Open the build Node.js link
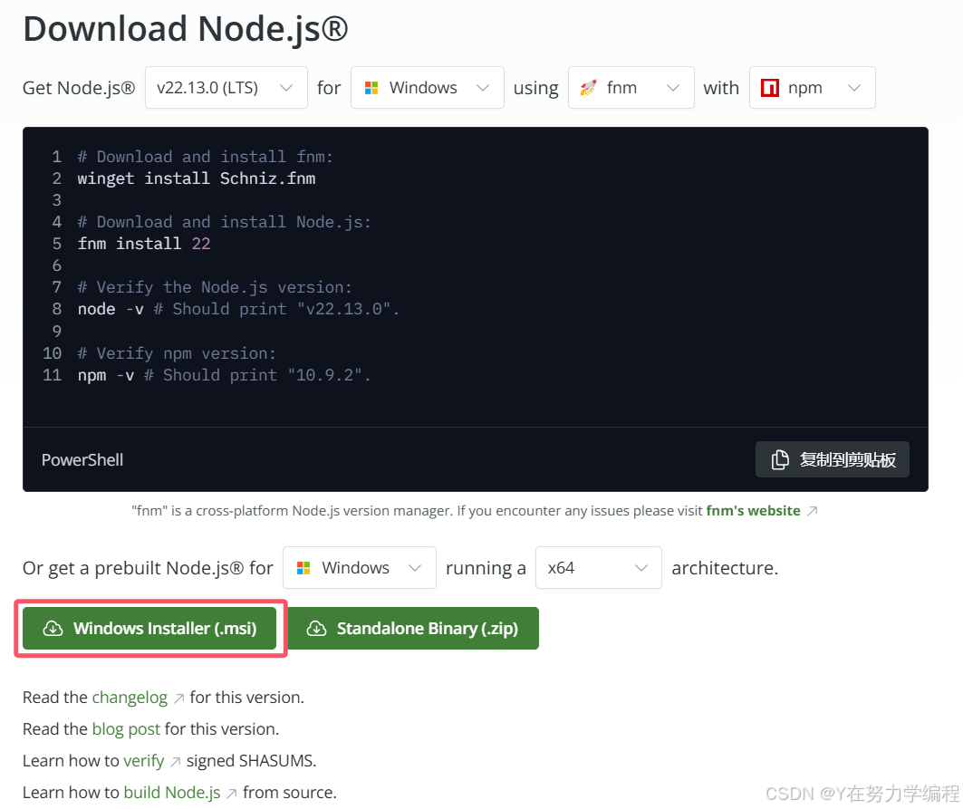Image resolution: width=963 pixels, height=809 pixels. (x=172, y=793)
